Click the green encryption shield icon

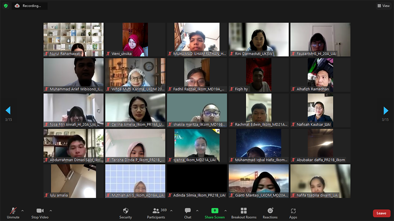point(6,6)
